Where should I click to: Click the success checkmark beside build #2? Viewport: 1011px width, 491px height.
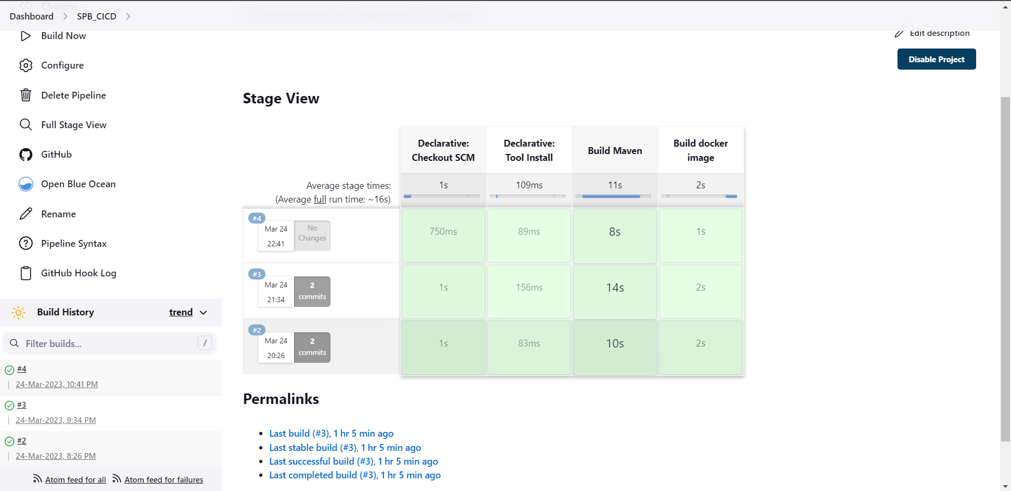[8, 441]
